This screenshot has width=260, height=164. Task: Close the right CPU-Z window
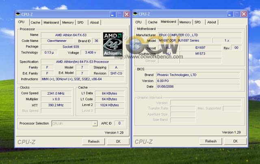click(x=244, y=14)
